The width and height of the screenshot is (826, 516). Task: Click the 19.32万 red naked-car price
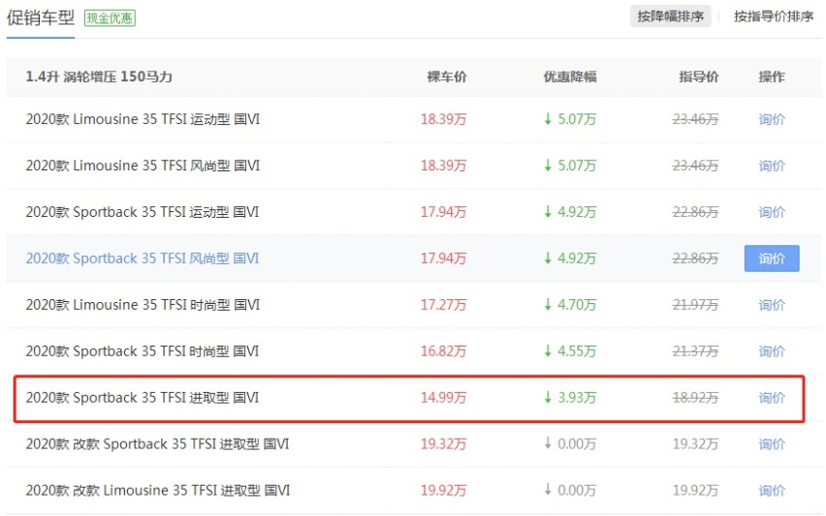(444, 444)
